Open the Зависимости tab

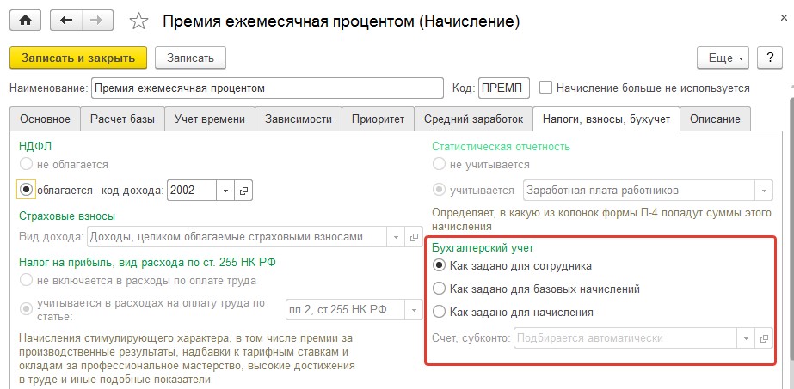299,119
